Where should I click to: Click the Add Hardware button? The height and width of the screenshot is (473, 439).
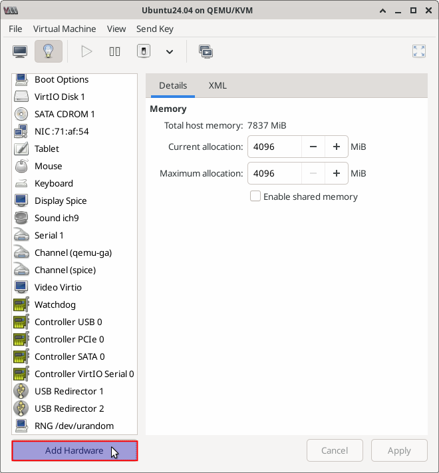pos(74,450)
